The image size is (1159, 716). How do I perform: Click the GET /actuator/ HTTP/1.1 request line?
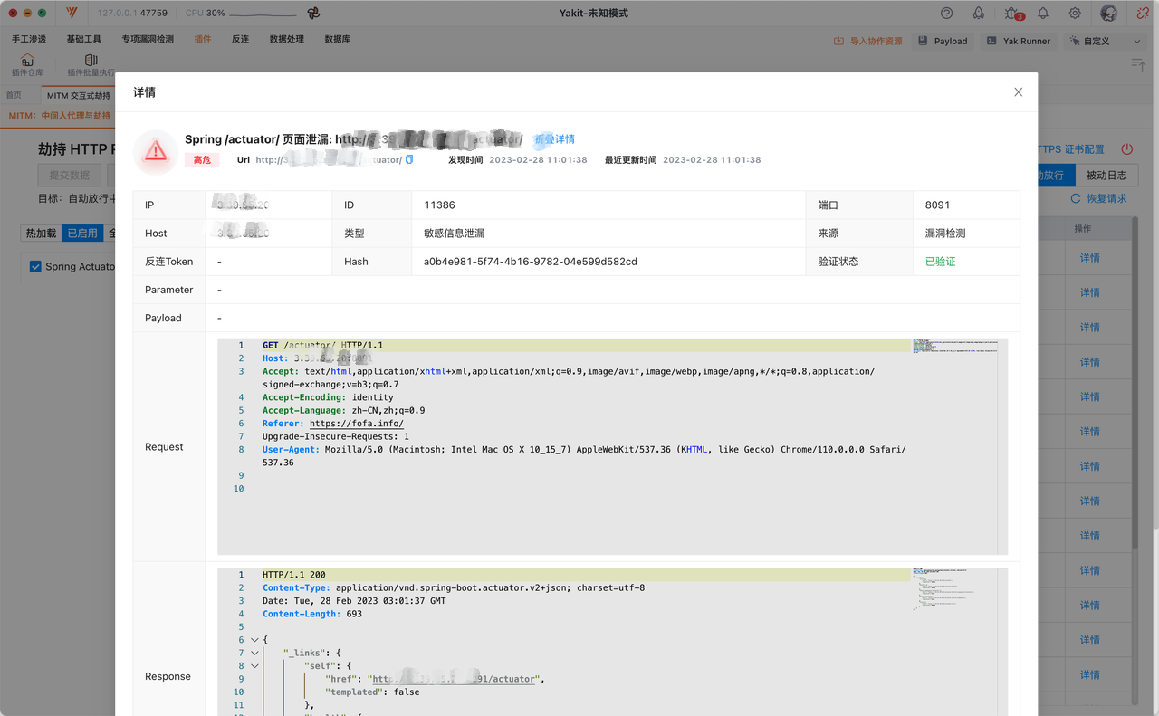(322, 346)
